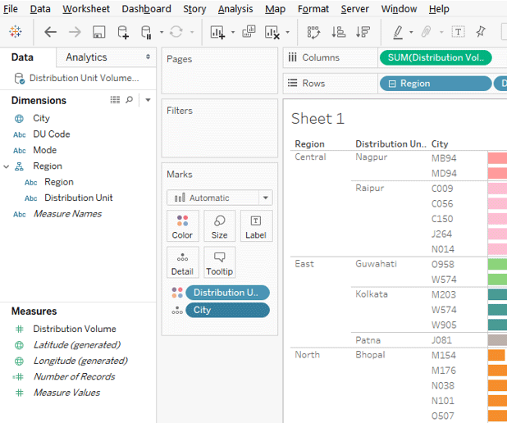Screen dimensions: 507x423
Task: Open the File menu
Action: (x=11, y=9)
